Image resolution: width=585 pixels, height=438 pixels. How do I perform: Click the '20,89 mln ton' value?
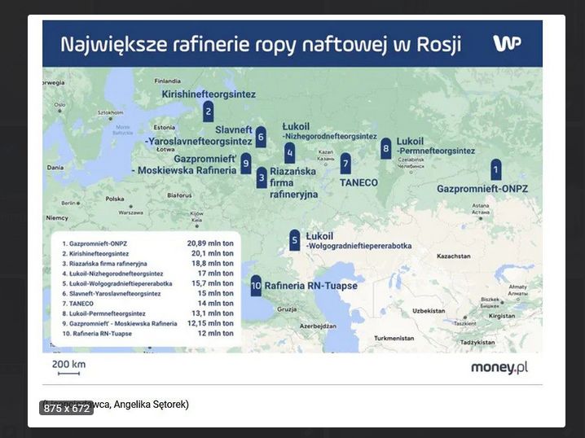[x=210, y=243]
